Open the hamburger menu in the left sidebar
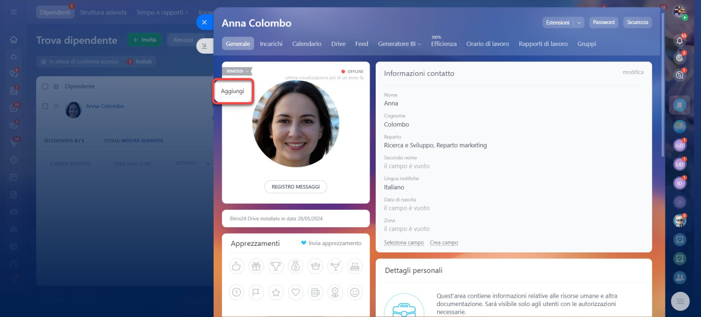Image resolution: width=701 pixels, height=317 pixels. [x=14, y=12]
